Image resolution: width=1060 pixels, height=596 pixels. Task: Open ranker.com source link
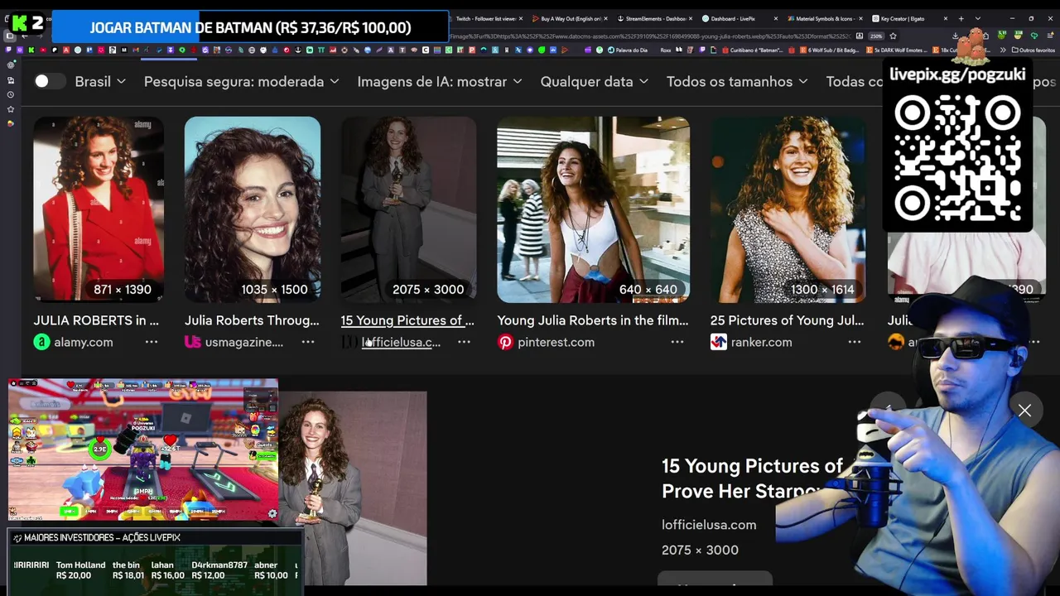pos(761,342)
